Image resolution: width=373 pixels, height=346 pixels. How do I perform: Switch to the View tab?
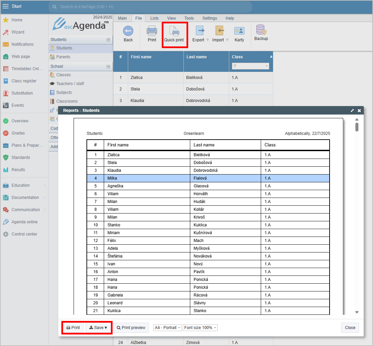click(x=172, y=18)
